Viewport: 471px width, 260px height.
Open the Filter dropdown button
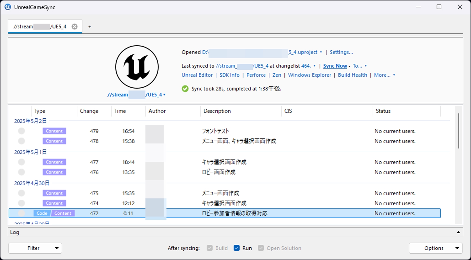pyautogui.click(x=35, y=248)
